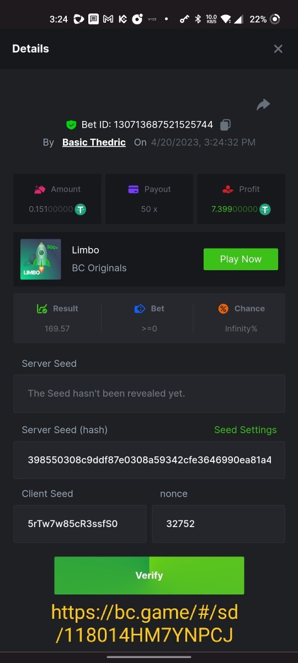Tap the unrevealed Server Seed box
298x663 pixels.
149,393
